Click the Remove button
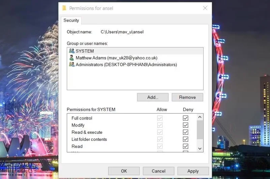The image size is (270, 179). (187, 97)
